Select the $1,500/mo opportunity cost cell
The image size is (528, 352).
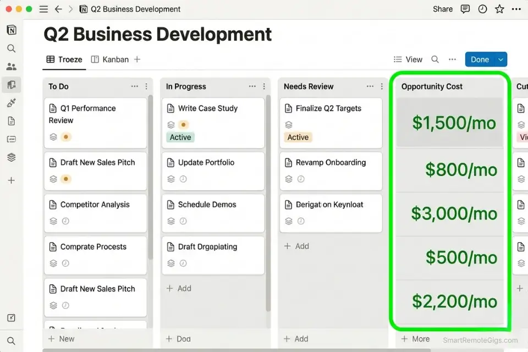[x=449, y=122]
